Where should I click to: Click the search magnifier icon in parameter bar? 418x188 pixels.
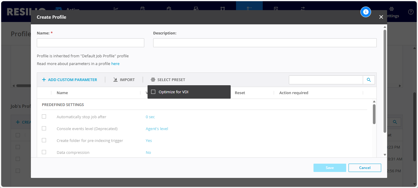click(369, 80)
